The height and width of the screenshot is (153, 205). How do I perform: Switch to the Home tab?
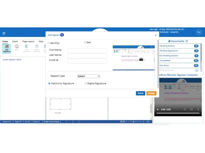(x=5, y=41)
